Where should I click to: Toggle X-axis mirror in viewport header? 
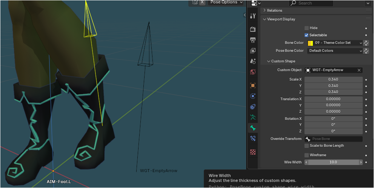click(202, 2)
